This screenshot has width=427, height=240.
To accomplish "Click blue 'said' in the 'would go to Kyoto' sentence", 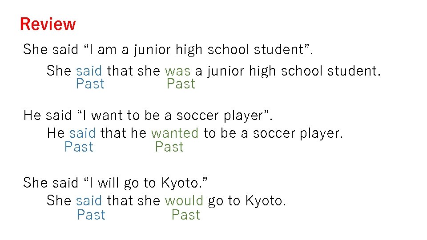I will [89, 201].
